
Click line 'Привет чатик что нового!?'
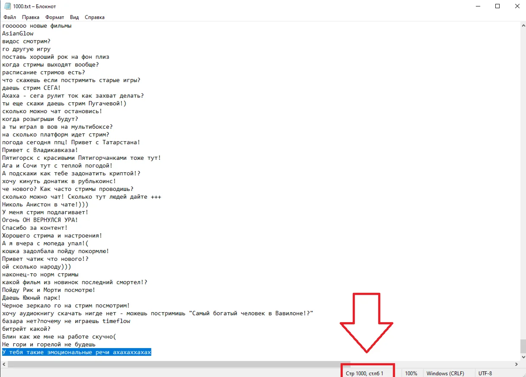pos(45,259)
